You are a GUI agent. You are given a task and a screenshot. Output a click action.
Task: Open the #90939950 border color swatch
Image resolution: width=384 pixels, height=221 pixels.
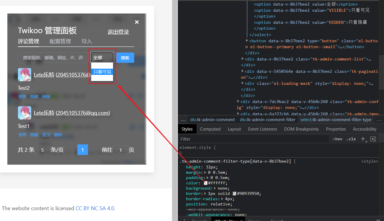(x=235, y=193)
